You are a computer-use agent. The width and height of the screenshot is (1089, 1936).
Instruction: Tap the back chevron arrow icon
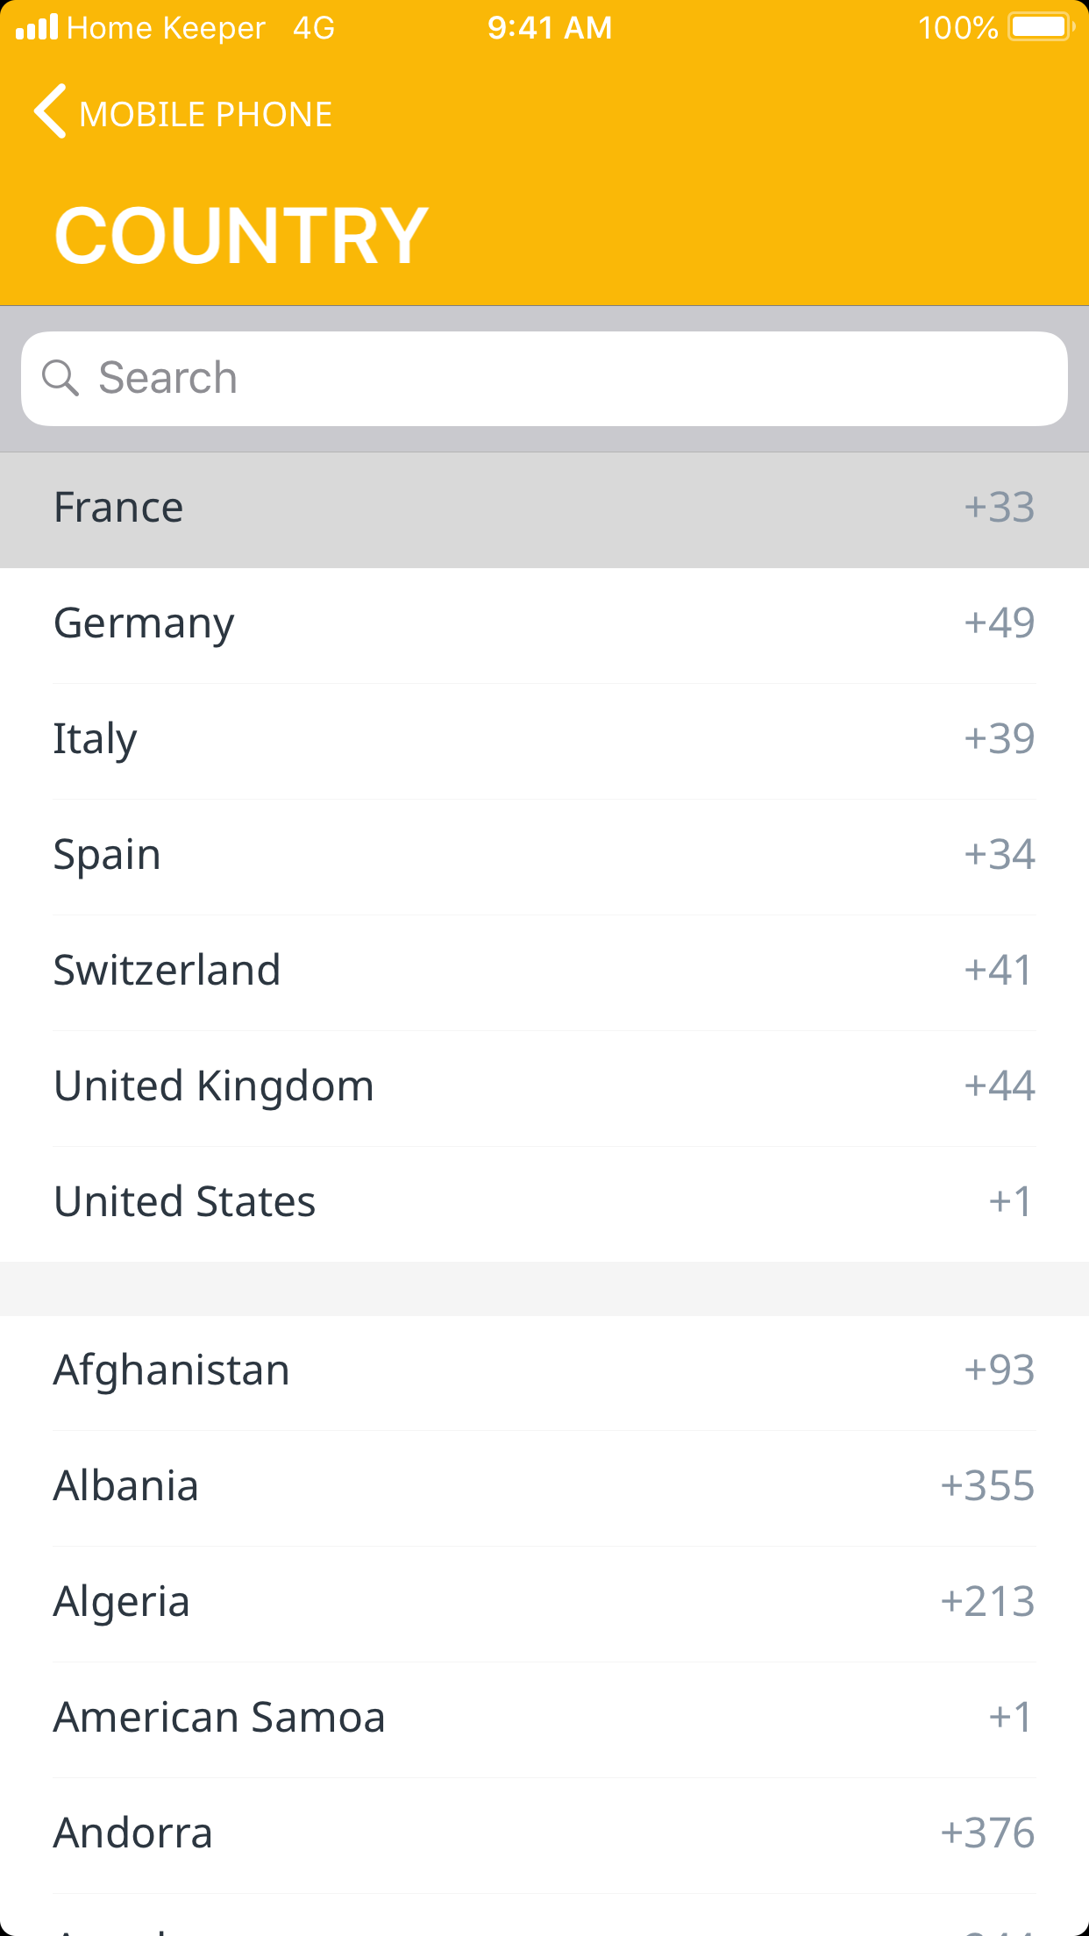[50, 112]
